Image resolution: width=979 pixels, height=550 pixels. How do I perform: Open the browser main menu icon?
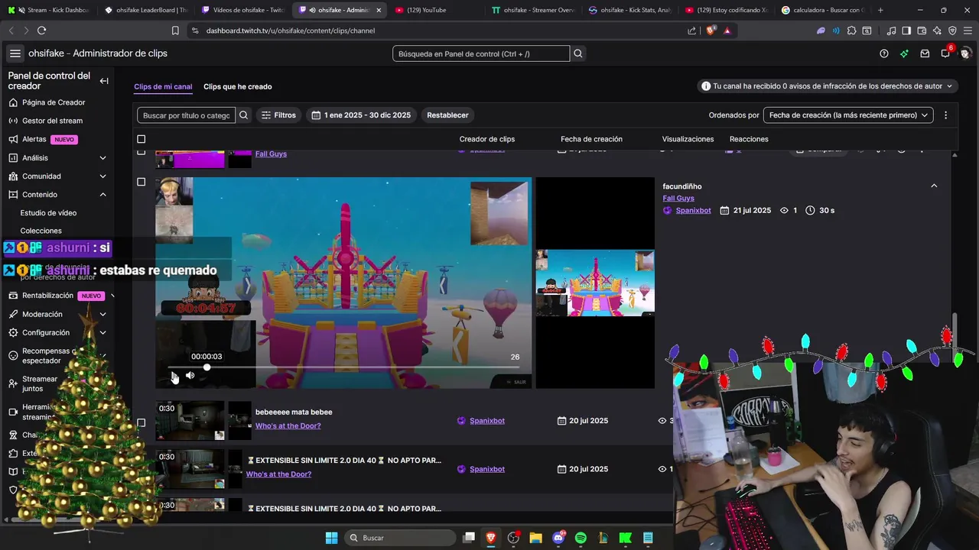pos(968,31)
